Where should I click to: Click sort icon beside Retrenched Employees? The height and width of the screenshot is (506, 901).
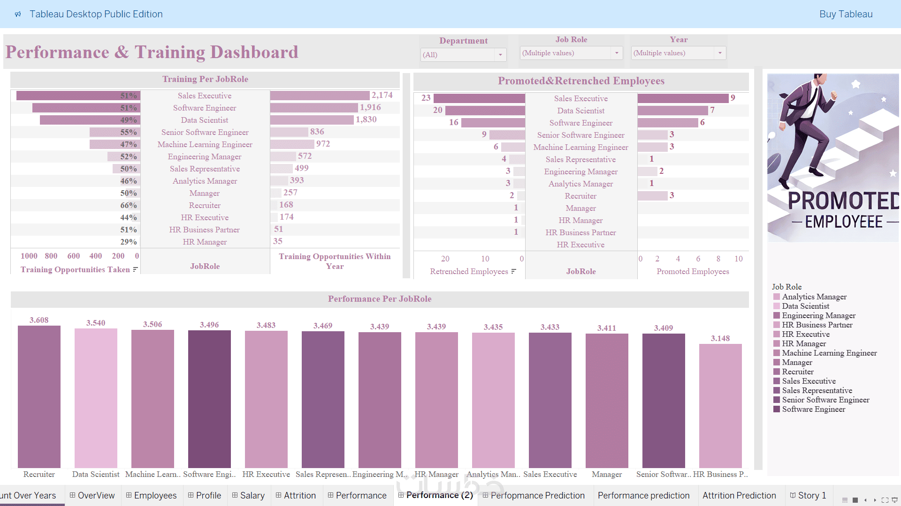coord(513,271)
